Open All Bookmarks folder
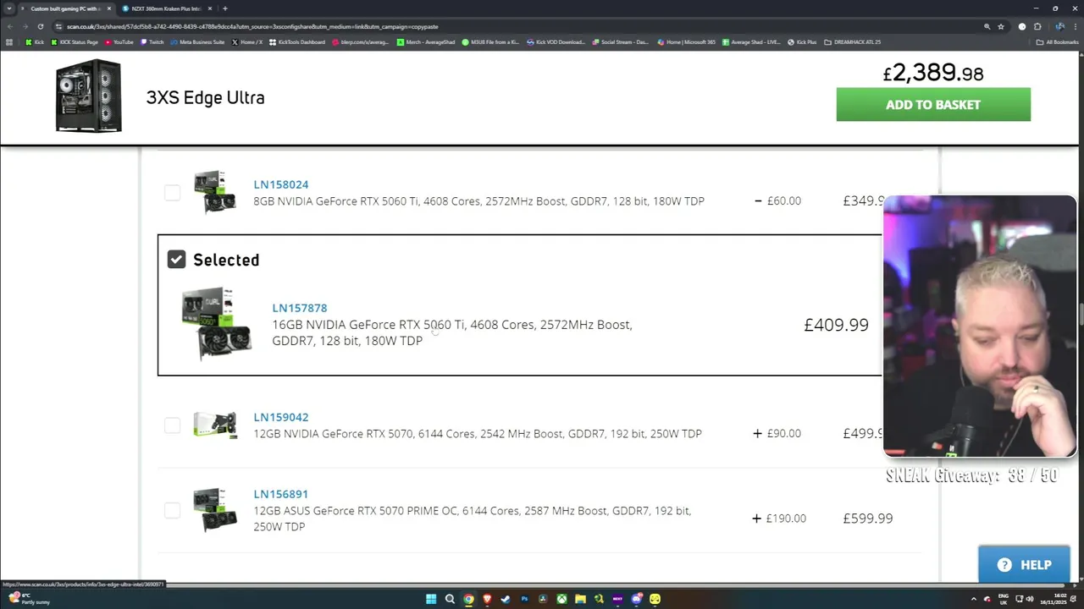This screenshot has width=1084, height=609. click(1058, 41)
